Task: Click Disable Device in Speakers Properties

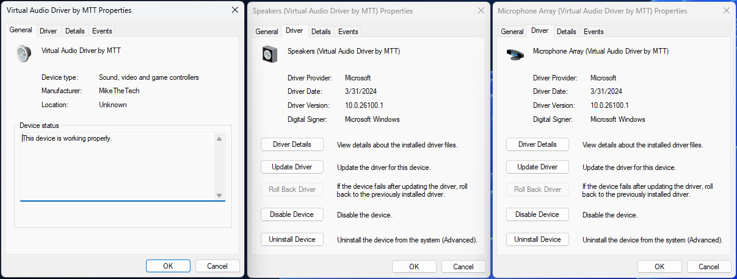Action: point(292,214)
